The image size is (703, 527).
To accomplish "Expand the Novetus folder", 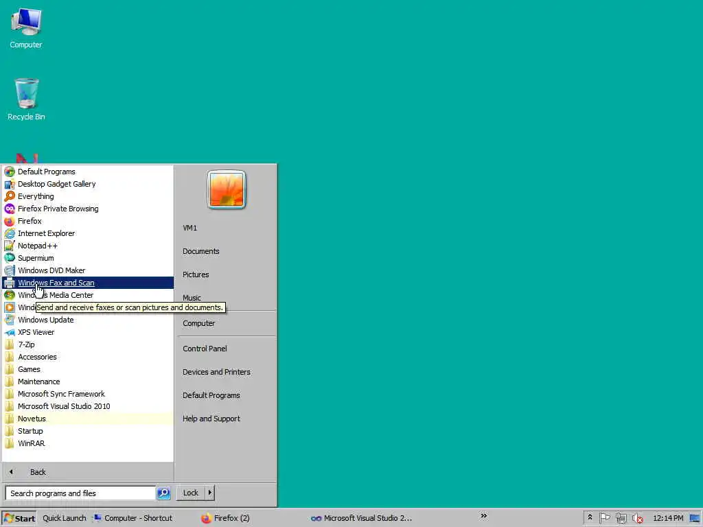I will click(87, 419).
